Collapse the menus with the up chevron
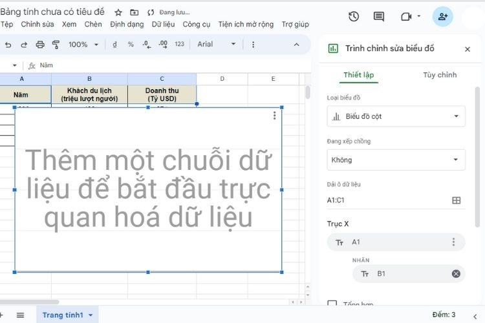Image resolution: width=485 pixels, height=323 pixels. [x=296, y=45]
